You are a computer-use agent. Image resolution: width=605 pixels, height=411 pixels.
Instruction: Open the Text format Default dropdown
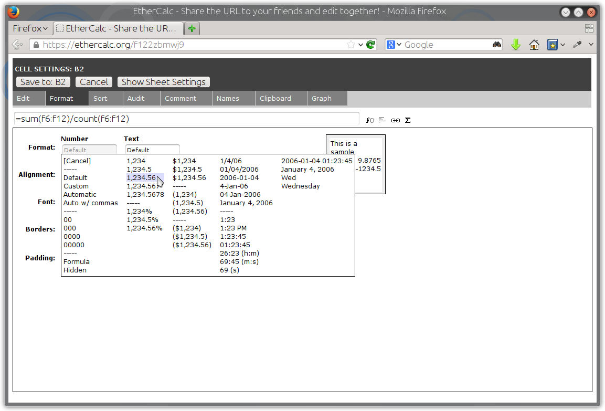point(152,150)
